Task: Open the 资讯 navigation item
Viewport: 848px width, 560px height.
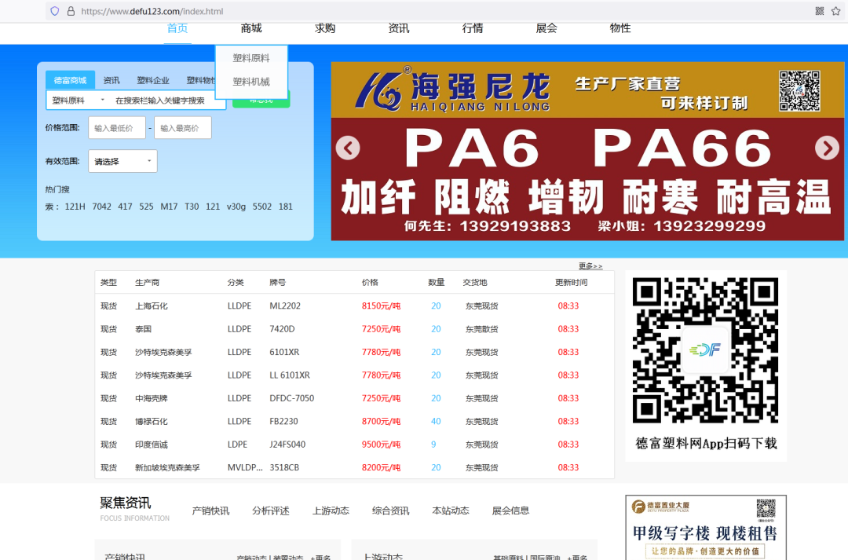Action: coord(399,28)
